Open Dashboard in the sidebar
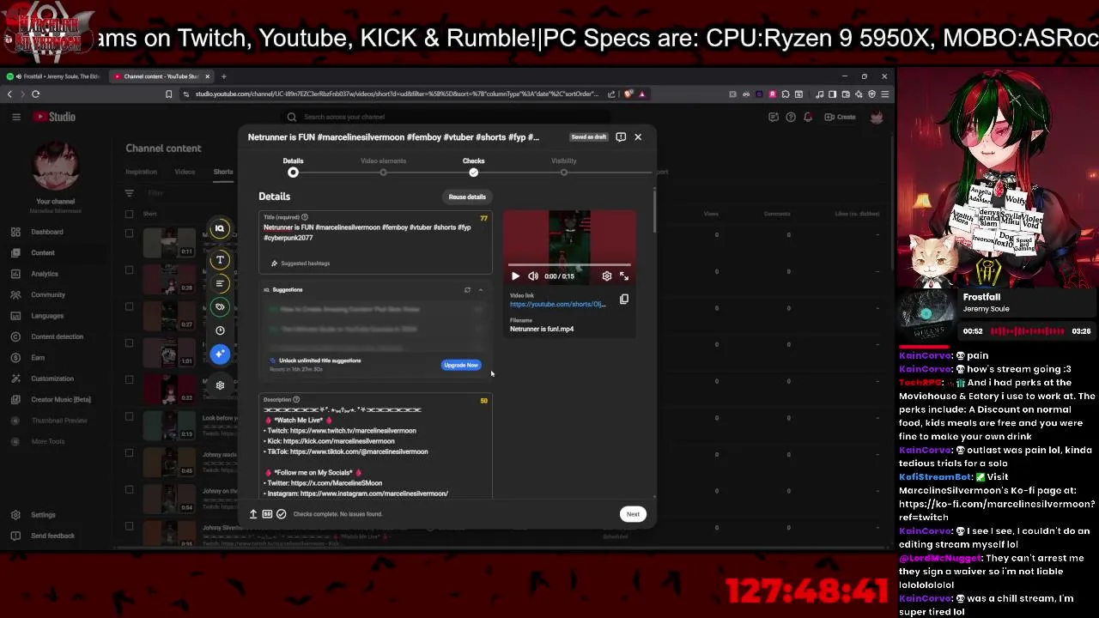 (x=47, y=232)
